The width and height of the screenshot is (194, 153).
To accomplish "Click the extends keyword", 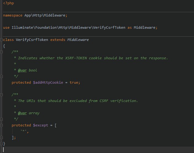I will (58, 40).
